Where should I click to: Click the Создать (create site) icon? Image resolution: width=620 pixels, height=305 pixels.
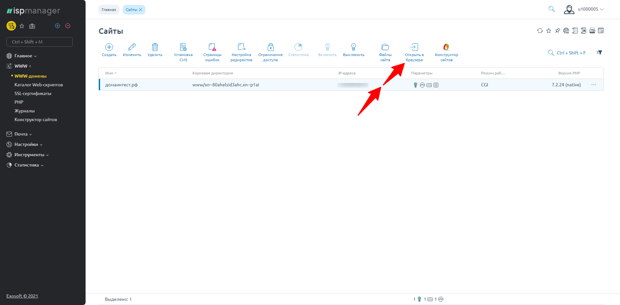coord(109,47)
